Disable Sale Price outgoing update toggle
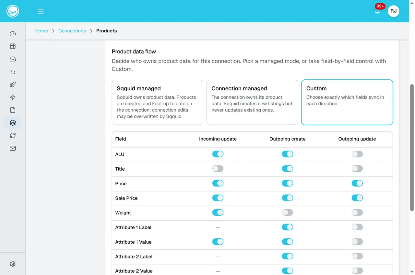The width and height of the screenshot is (415, 275). [357, 198]
